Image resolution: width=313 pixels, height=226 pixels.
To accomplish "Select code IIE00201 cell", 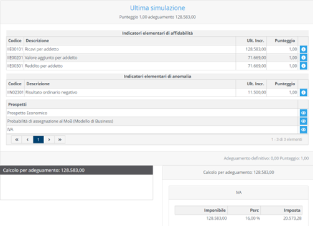I will [x=15, y=57].
